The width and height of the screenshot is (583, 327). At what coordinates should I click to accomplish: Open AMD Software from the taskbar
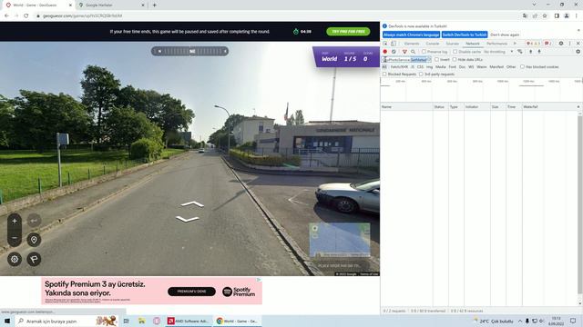click(x=189, y=321)
